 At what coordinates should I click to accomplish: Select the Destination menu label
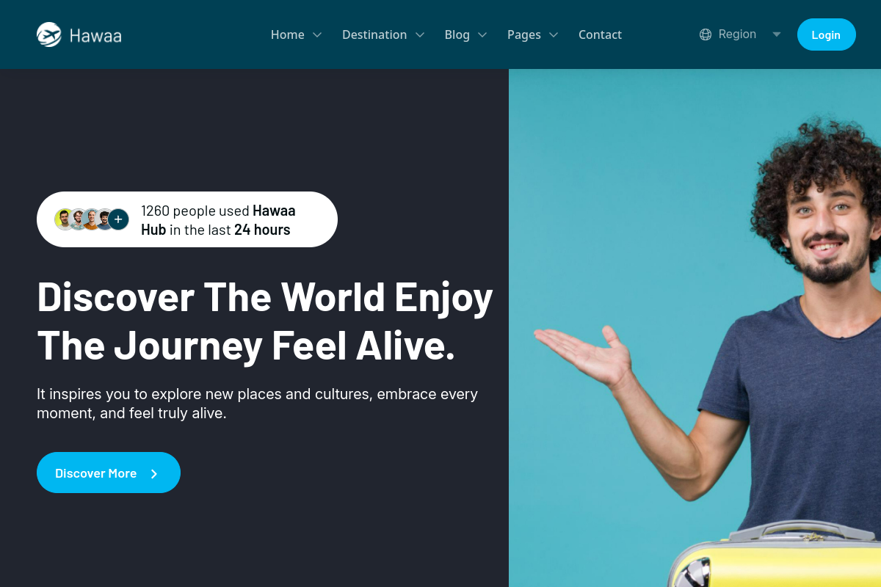[374, 34]
